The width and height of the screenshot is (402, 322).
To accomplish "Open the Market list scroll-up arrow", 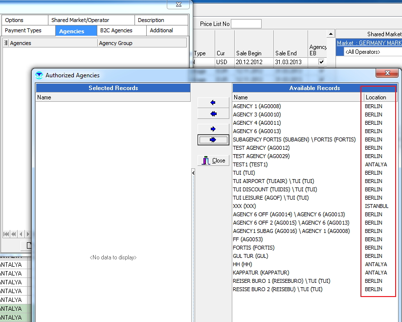I will (x=331, y=34).
